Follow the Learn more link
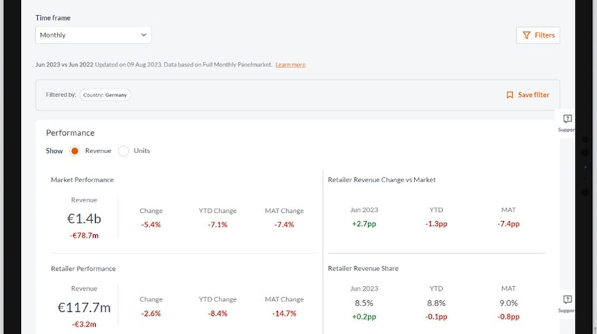The image size is (597, 334). 290,64
